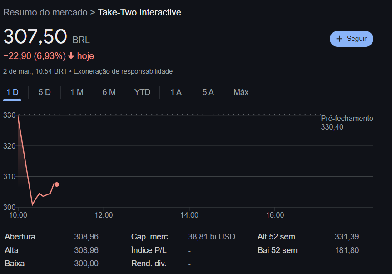Open the 6 M range tab
Screen dimensions: 392x274
click(109, 92)
